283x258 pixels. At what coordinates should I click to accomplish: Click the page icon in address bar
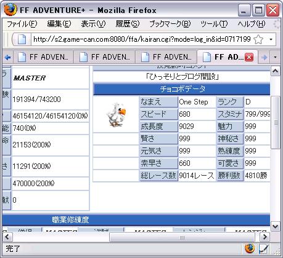click(x=22, y=39)
